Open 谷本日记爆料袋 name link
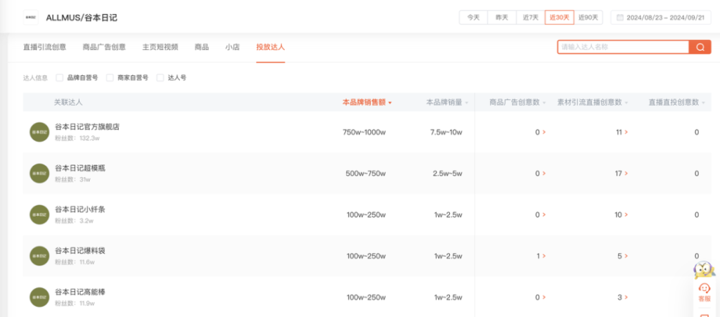The height and width of the screenshot is (317, 720). 80,250
